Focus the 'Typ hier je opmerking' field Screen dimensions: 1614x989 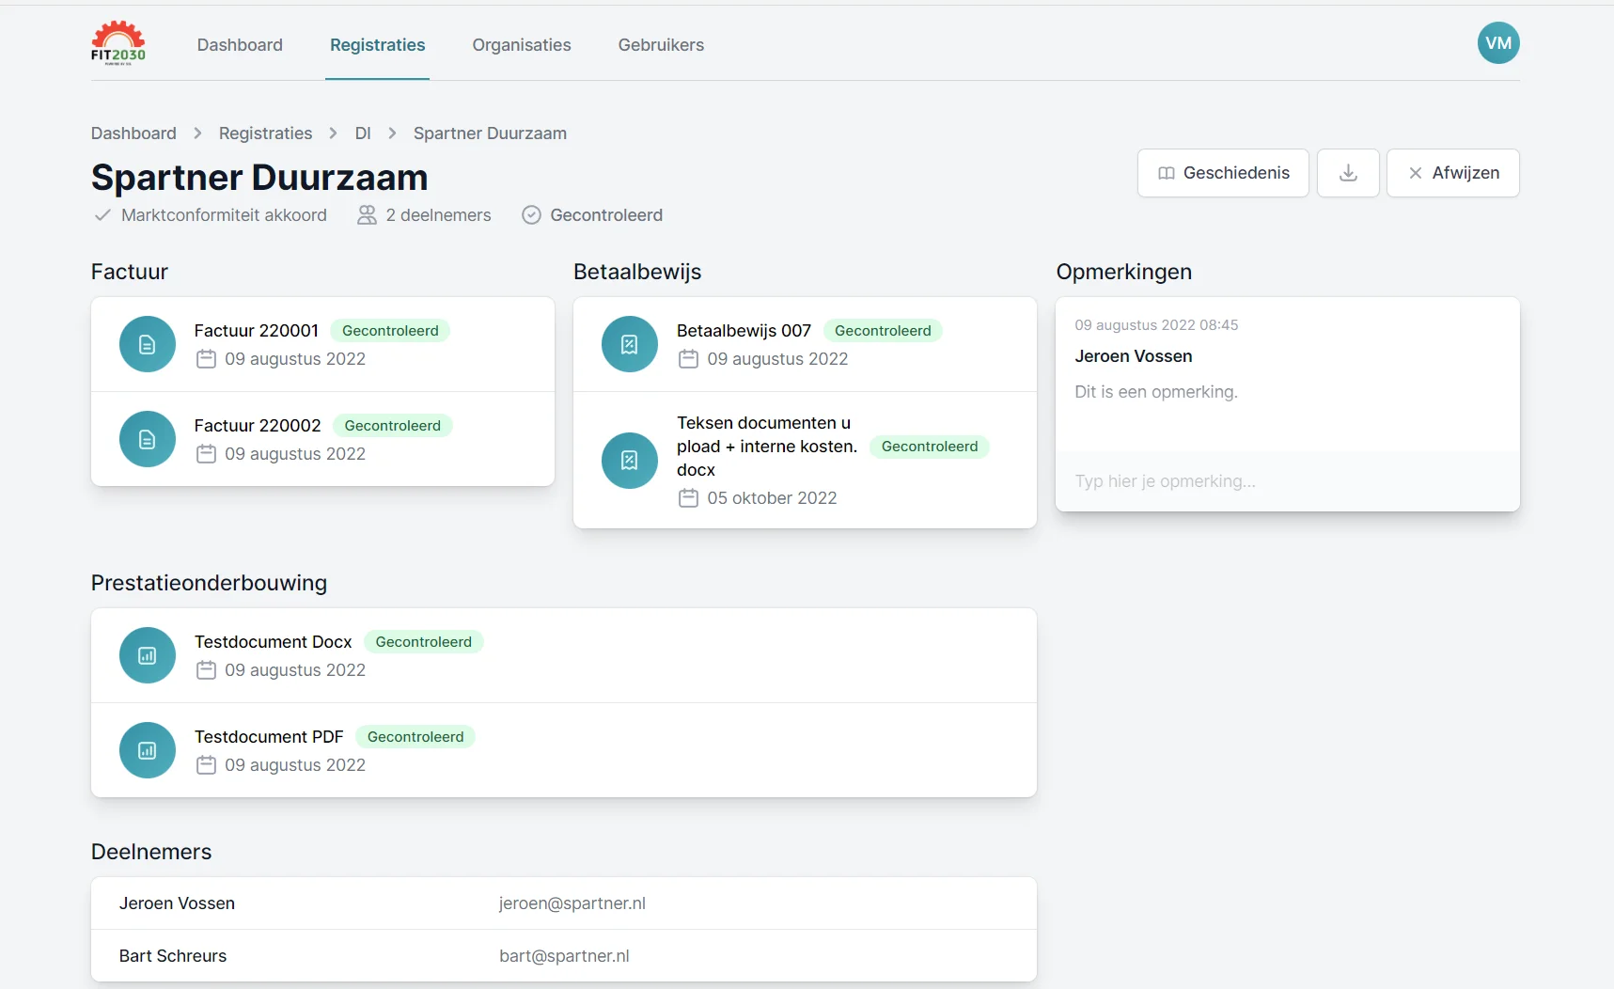[x=1286, y=481]
